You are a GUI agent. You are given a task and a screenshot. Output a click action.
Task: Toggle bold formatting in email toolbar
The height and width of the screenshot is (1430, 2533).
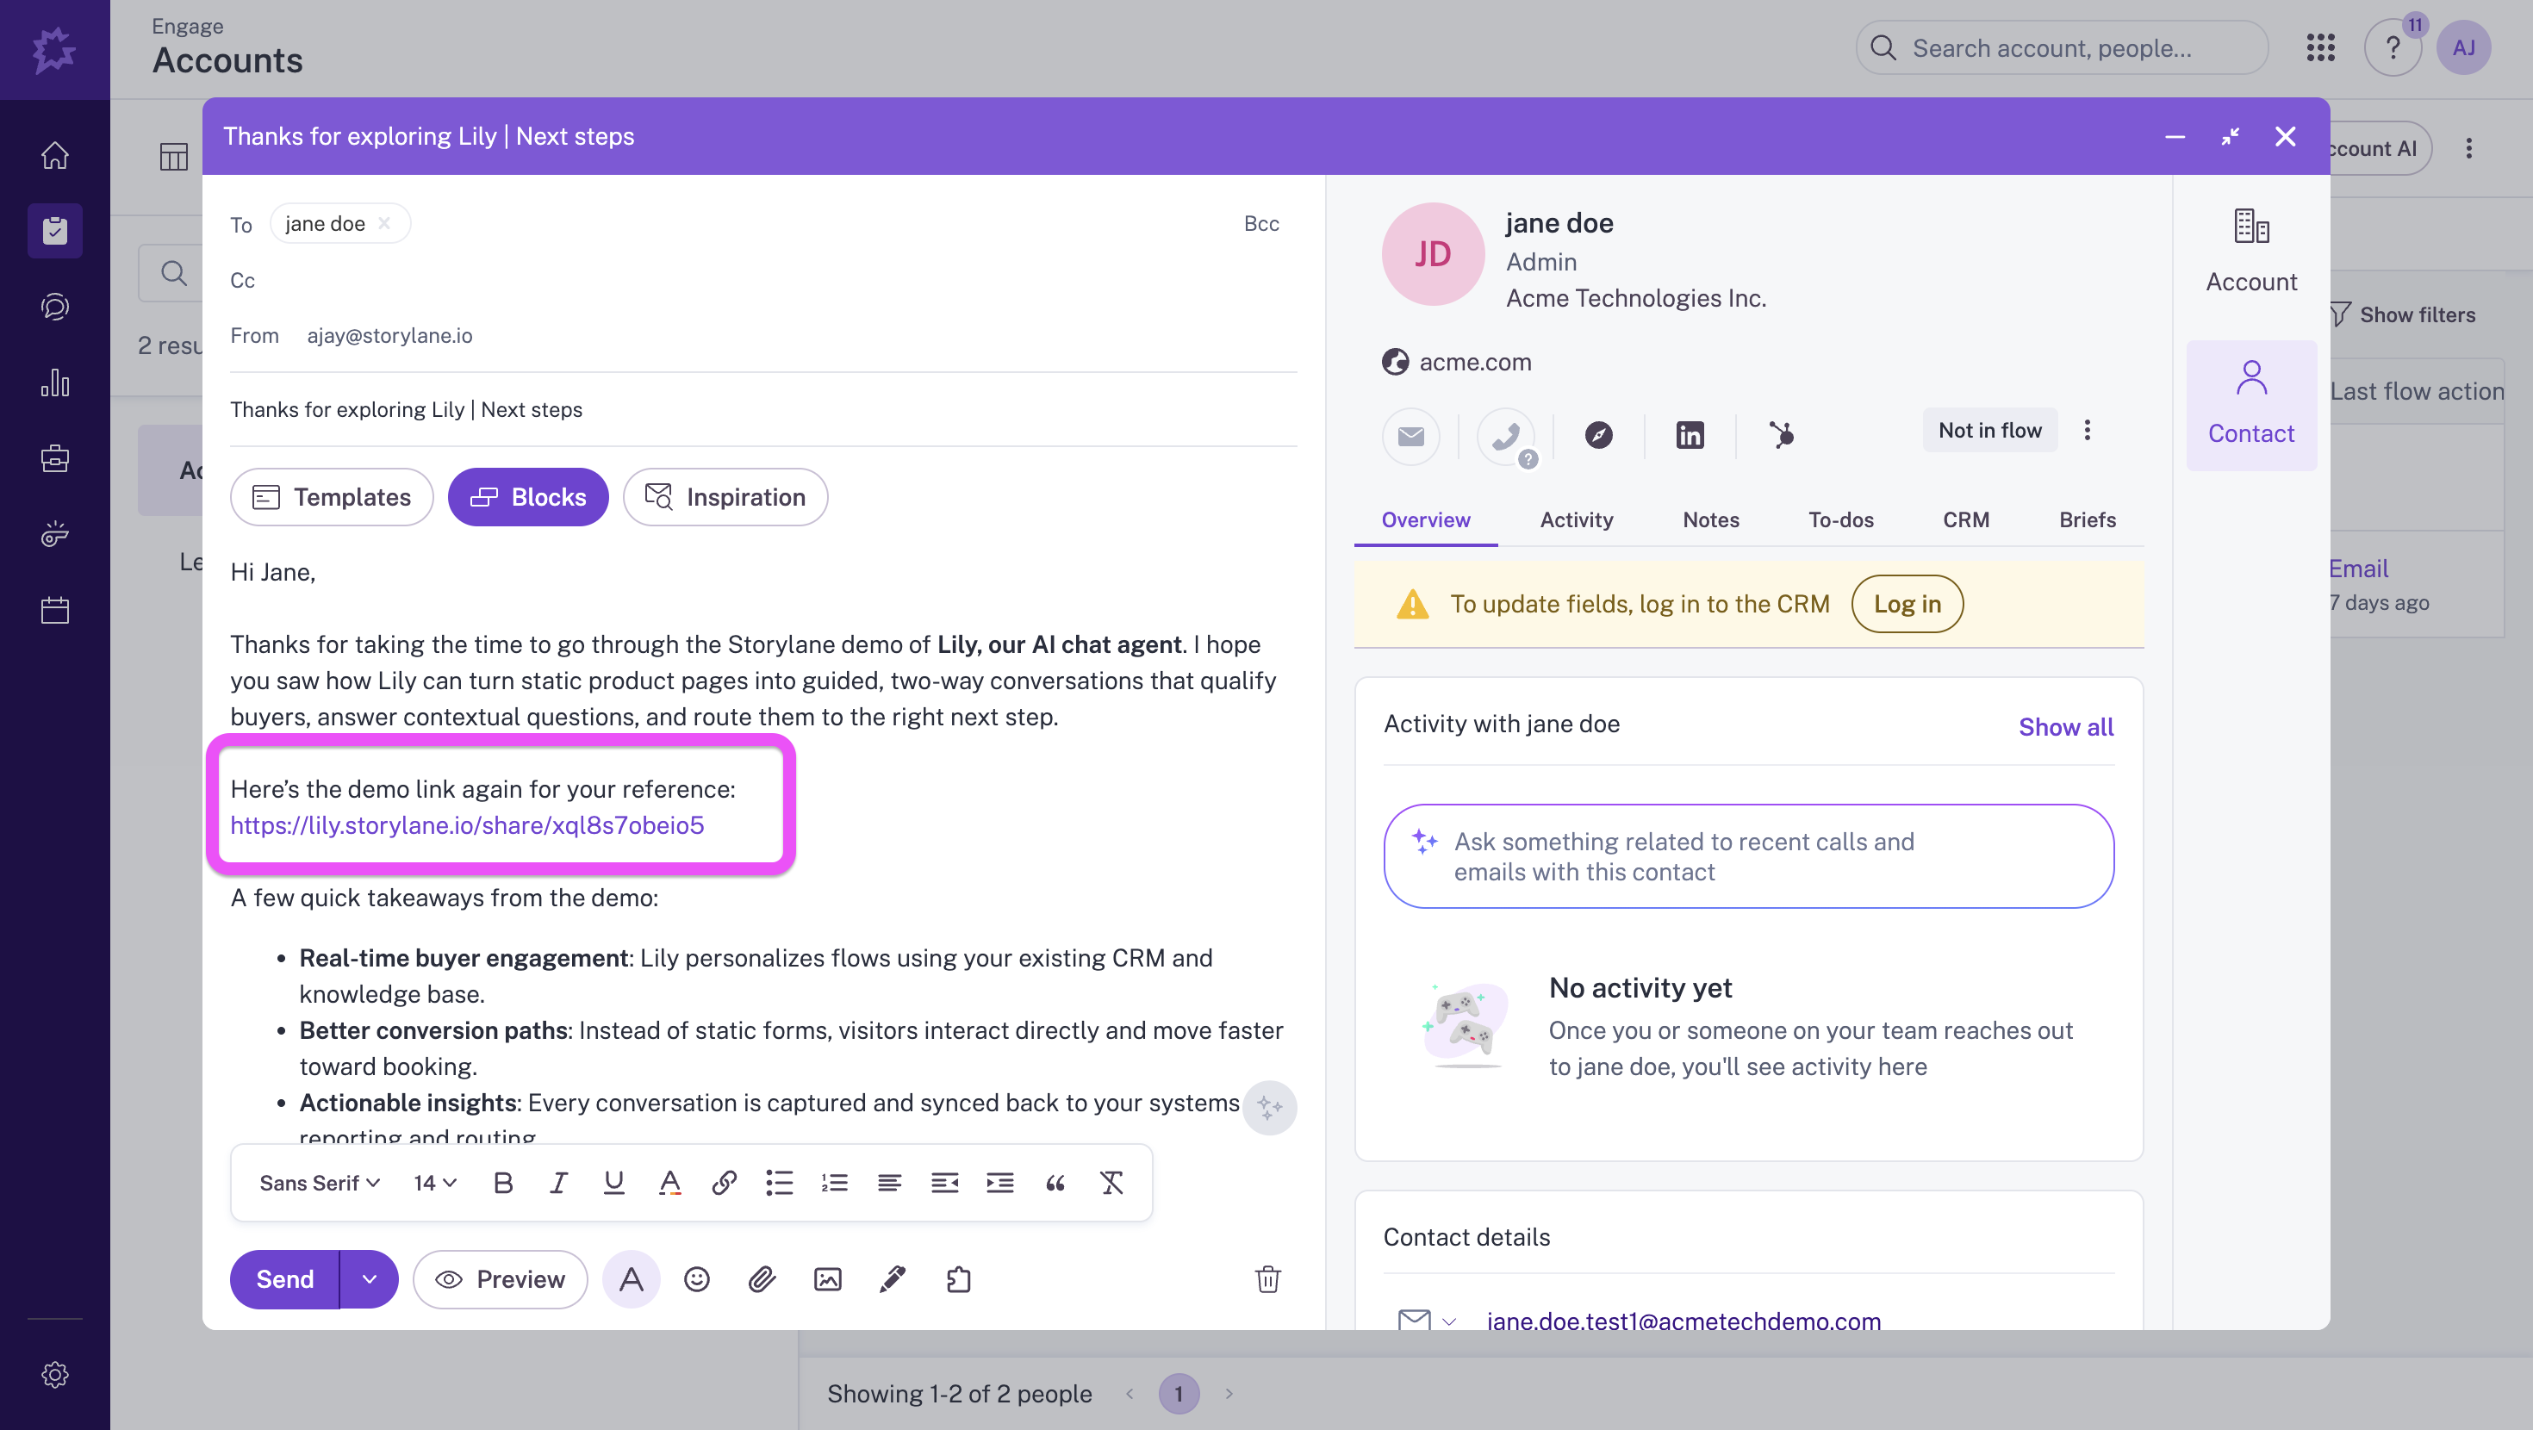click(x=502, y=1183)
